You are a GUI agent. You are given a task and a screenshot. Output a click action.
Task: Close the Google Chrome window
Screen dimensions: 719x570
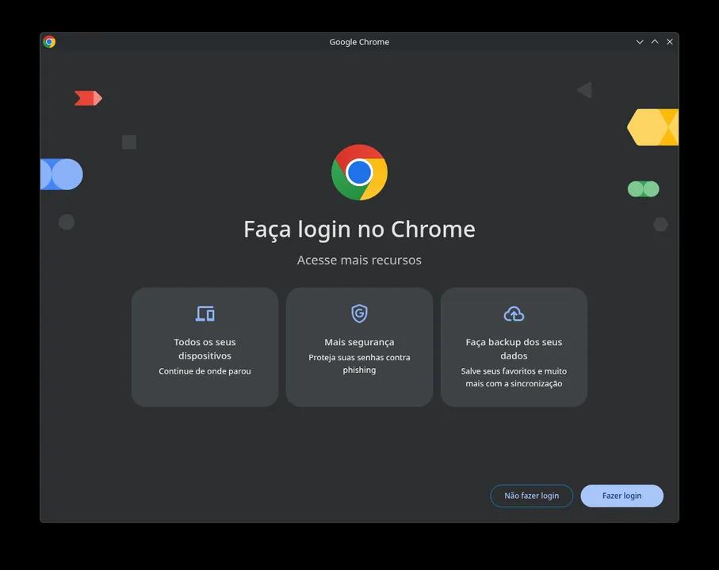670,42
